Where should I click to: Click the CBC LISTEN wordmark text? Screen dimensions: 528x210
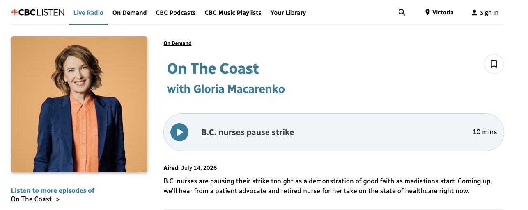[41, 12]
